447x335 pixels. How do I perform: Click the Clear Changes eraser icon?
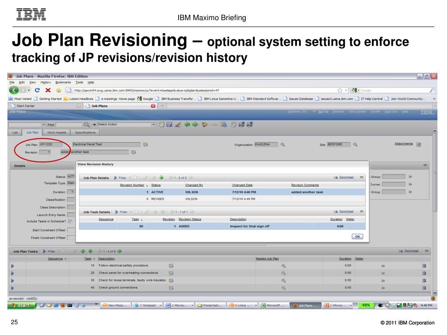[x=178, y=124]
